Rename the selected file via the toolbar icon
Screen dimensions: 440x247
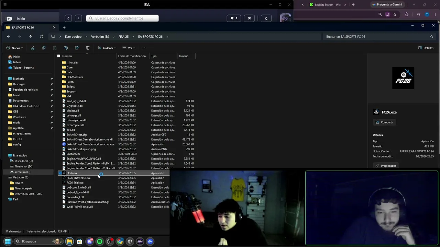[66, 48]
